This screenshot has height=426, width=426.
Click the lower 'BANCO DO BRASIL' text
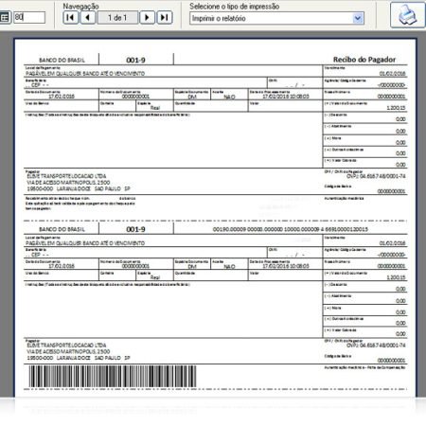coord(62,229)
